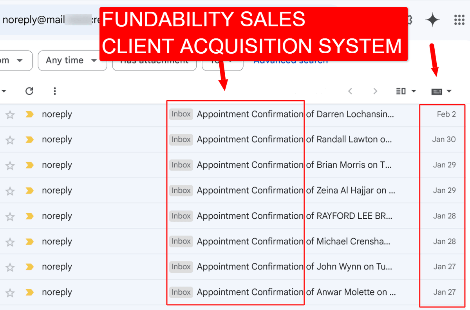Open the Google apps grid

coord(459,20)
